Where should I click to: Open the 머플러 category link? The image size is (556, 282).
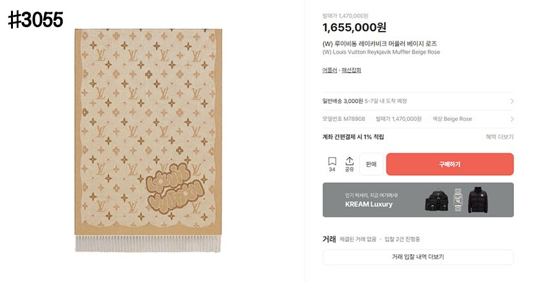[x=329, y=70]
